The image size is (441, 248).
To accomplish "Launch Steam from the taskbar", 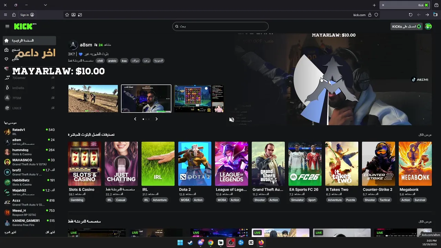I will pos(190,242).
